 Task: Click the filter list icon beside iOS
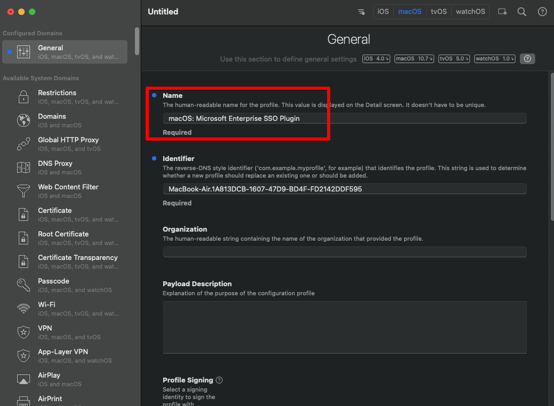click(361, 12)
